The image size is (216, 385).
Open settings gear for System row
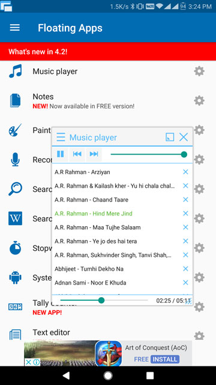coord(199,277)
